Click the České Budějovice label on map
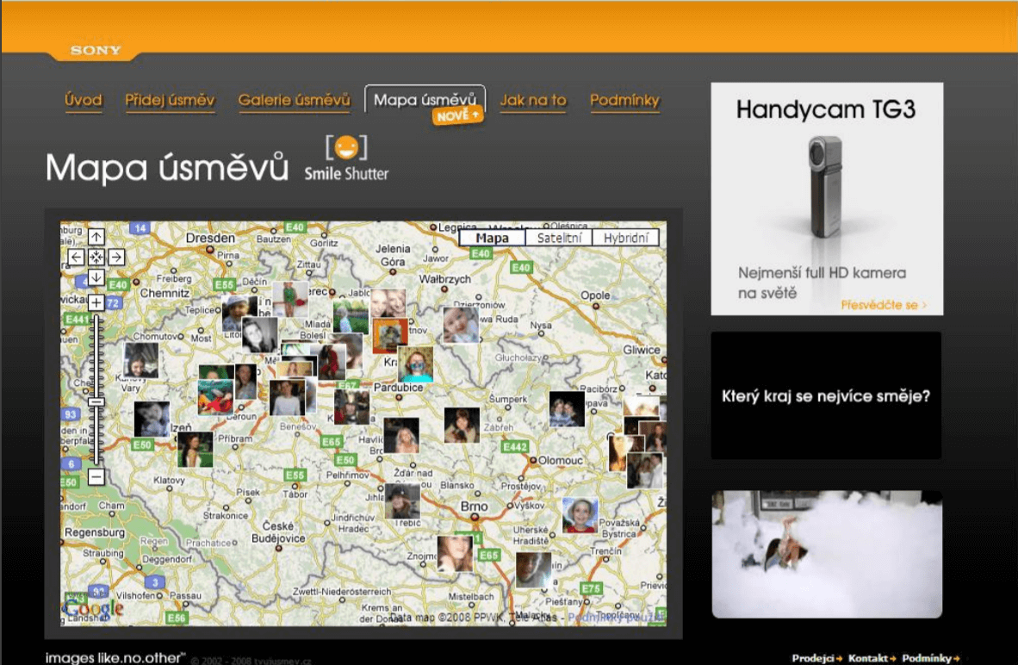Image resolution: width=1018 pixels, height=665 pixels. point(278,531)
